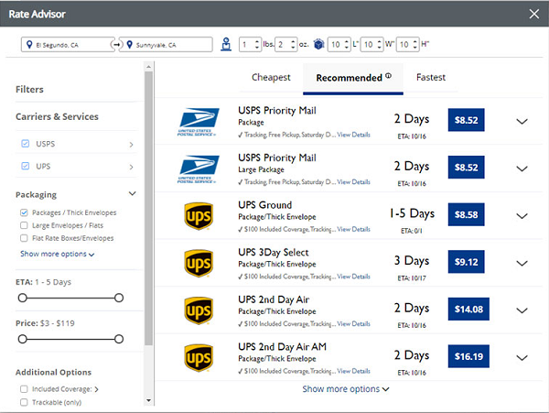Show more packaging options in filters
The height and width of the screenshot is (413, 549).
pos(57,254)
